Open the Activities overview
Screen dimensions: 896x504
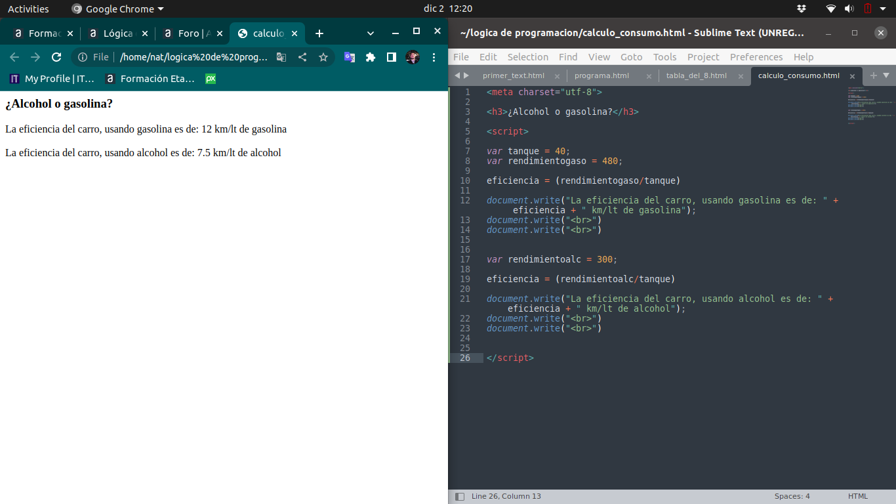click(x=28, y=9)
